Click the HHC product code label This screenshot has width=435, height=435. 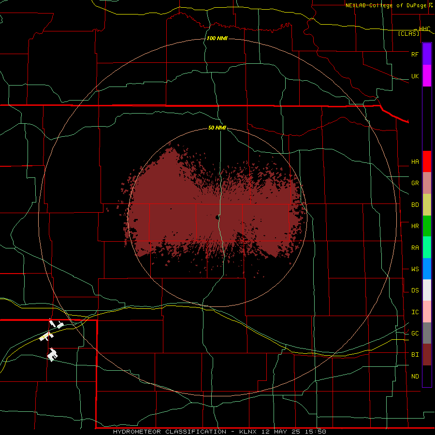point(425,29)
